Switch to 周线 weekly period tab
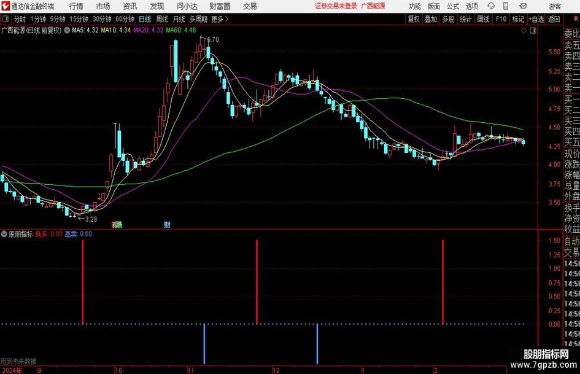Screen dimensions: 580x374 click(x=162, y=19)
